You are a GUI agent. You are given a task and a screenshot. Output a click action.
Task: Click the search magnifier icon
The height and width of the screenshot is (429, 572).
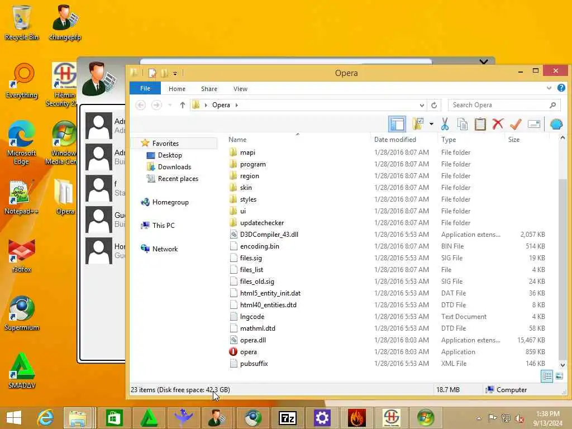(x=552, y=105)
